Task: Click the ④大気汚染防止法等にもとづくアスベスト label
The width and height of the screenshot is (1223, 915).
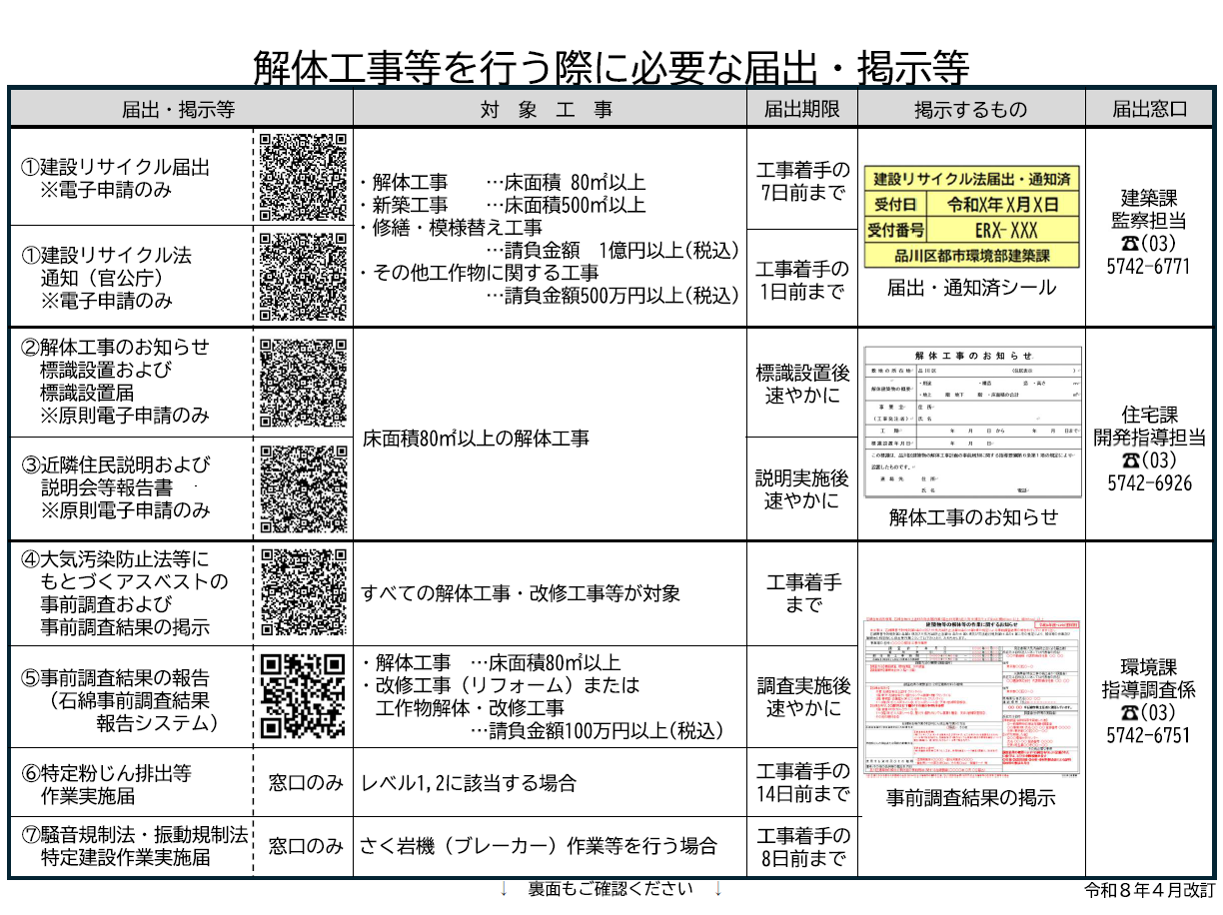Action: pos(125,593)
